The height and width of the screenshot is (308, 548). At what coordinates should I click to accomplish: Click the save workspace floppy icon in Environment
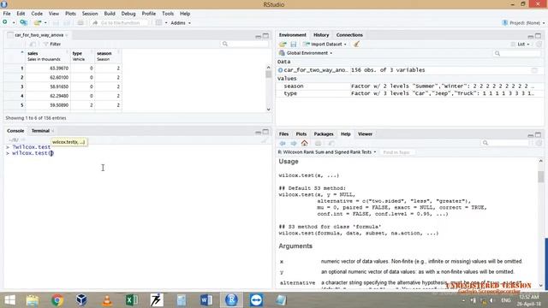point(294,44)
